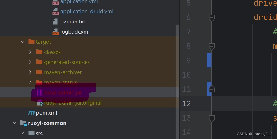
Task: Select the classes folder name
Action: [52, 52]
